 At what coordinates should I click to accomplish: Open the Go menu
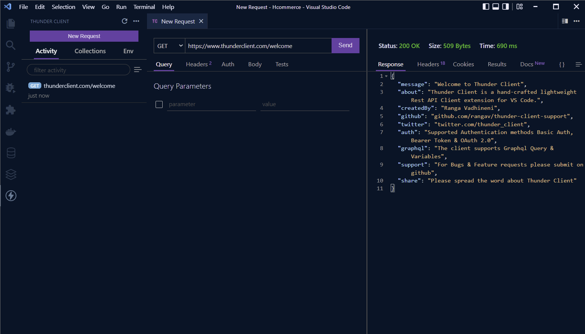click(105, 7)
